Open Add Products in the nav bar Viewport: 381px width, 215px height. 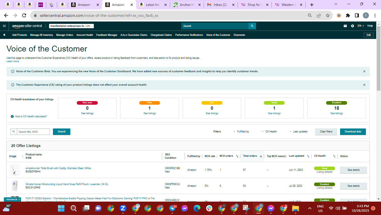coord(20,35)
